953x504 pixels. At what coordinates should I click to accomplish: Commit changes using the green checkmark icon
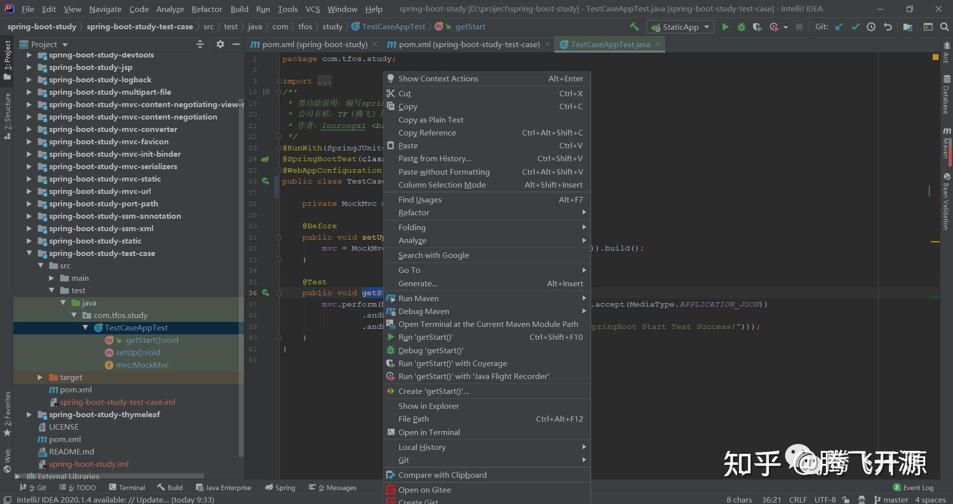[855, 27]
